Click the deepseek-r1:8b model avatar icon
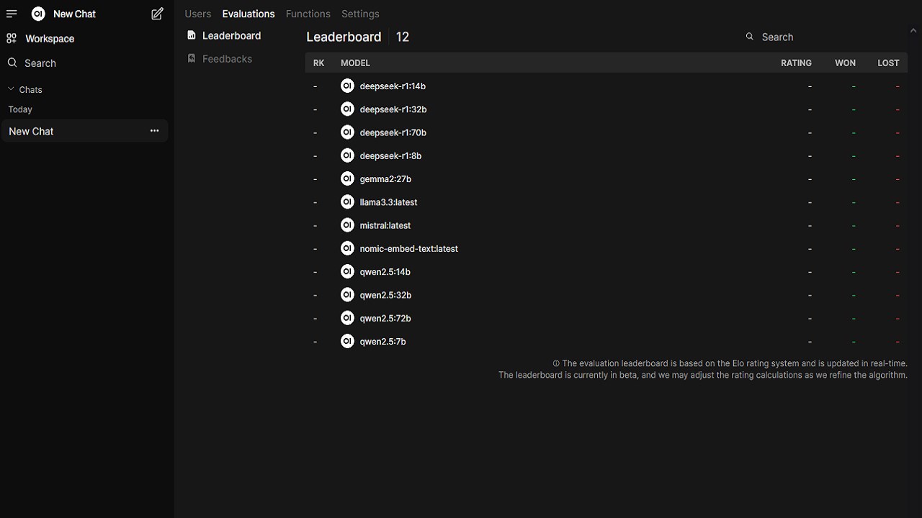 click(x=347, y=155)
